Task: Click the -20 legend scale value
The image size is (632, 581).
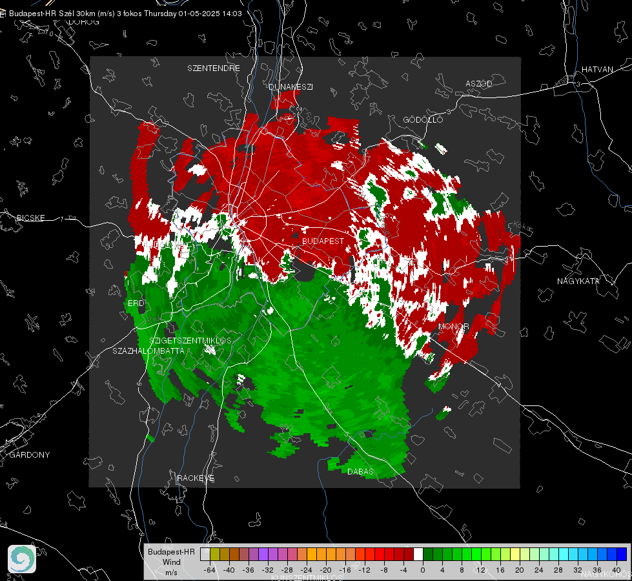Action: [x=325, y=570]
